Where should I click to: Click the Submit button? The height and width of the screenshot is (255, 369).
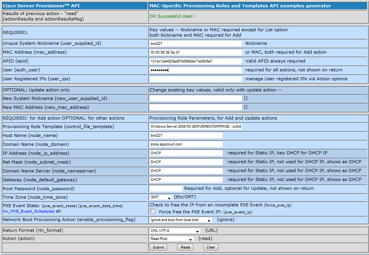coord(158,247)
